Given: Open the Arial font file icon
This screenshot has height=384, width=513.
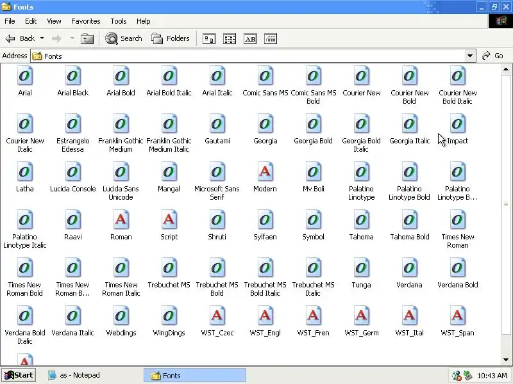Looking at the screenshot, I should (25, 76).
